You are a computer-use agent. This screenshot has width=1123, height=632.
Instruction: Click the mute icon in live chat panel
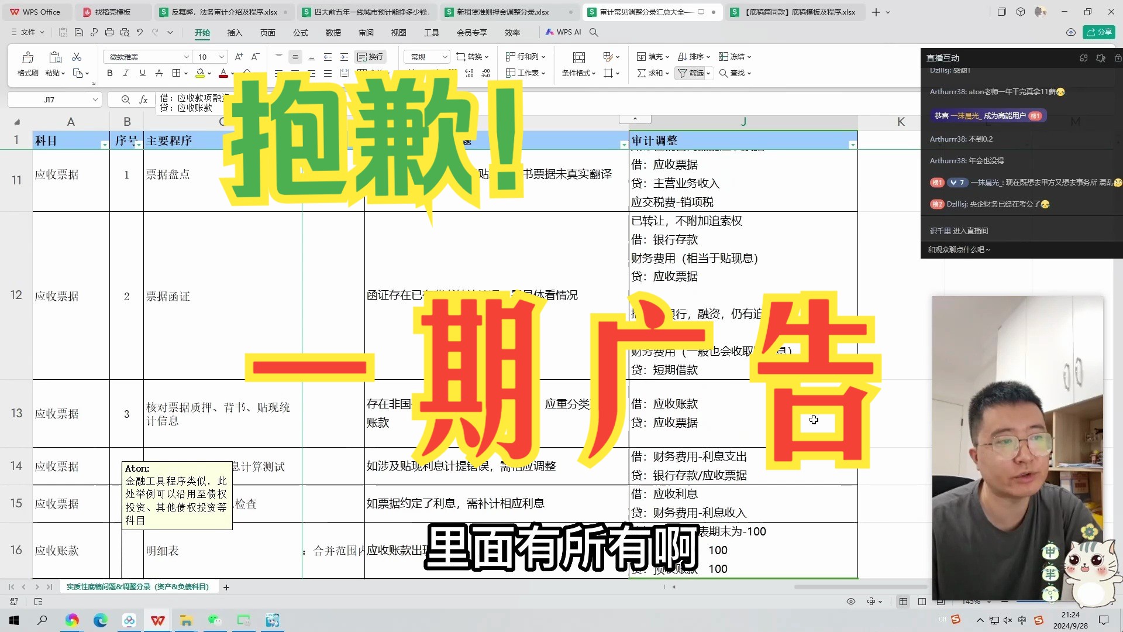click(x=1101, y=58)
